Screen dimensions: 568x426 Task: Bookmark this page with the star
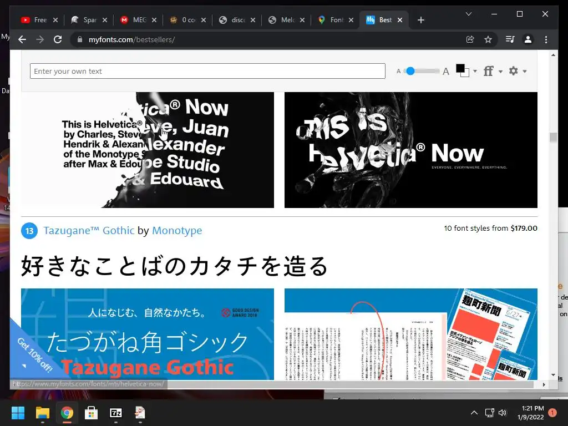tap(488, 39)
